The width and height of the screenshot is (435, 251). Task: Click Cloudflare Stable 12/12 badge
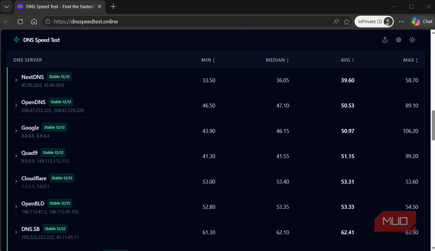(x=62, y=178)
